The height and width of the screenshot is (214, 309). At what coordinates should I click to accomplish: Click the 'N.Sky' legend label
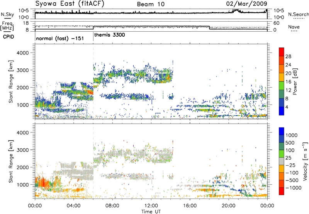coord(7,14)
